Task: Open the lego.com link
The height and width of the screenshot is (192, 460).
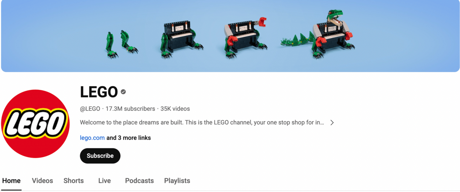Action: coord(92,138)
